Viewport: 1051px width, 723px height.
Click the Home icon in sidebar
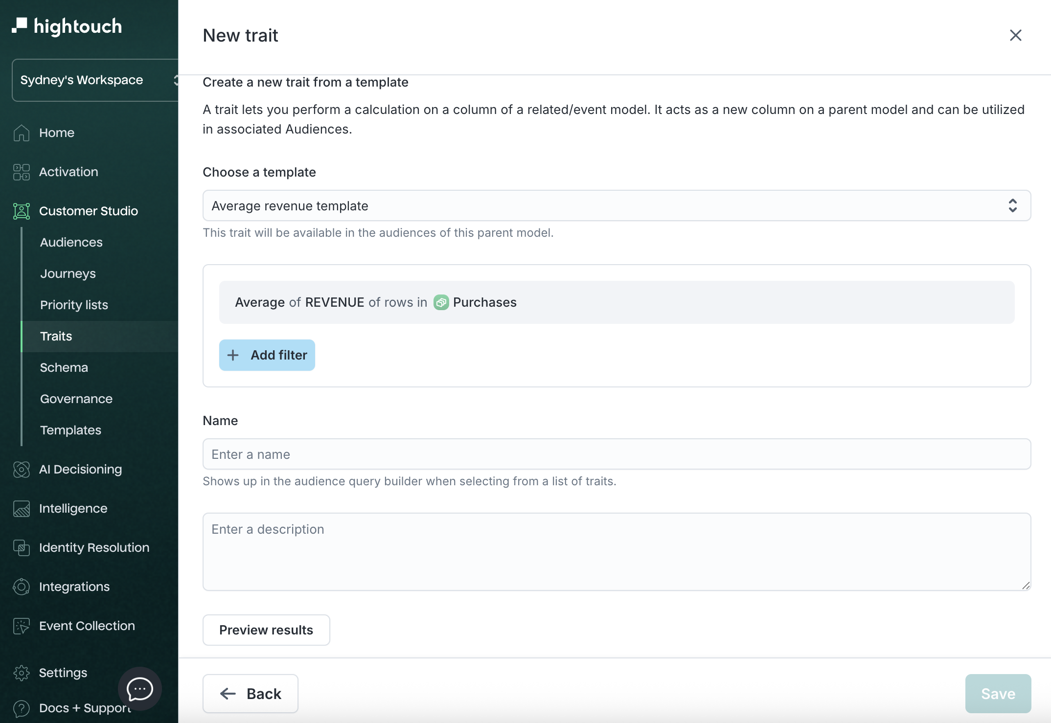tap(22, 133)
